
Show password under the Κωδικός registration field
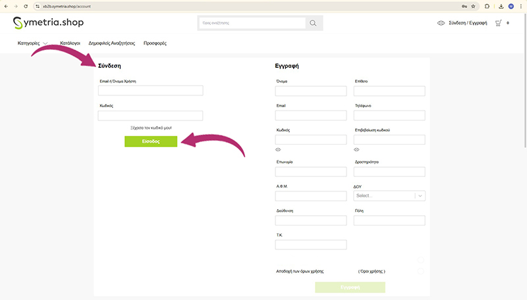[278, 149]
